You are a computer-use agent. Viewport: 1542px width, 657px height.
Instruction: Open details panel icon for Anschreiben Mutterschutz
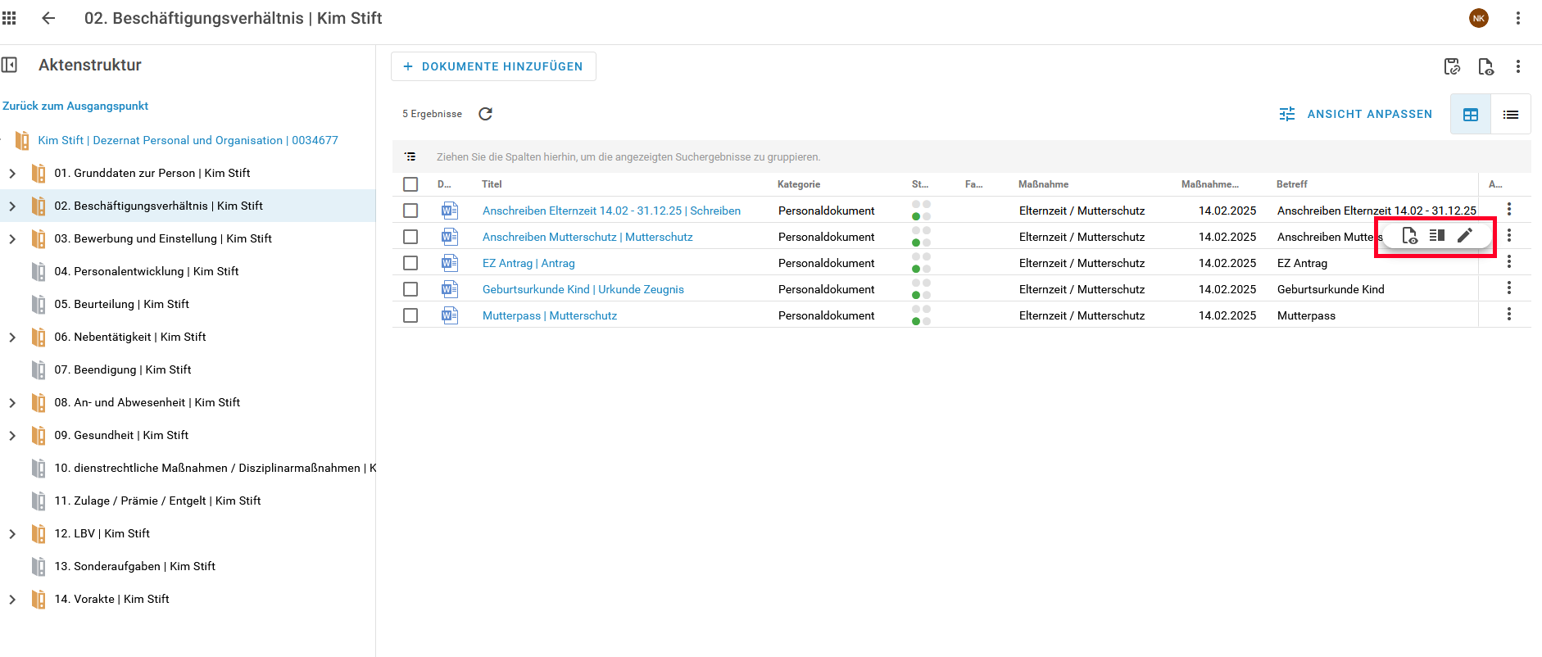coord(1436,236)
